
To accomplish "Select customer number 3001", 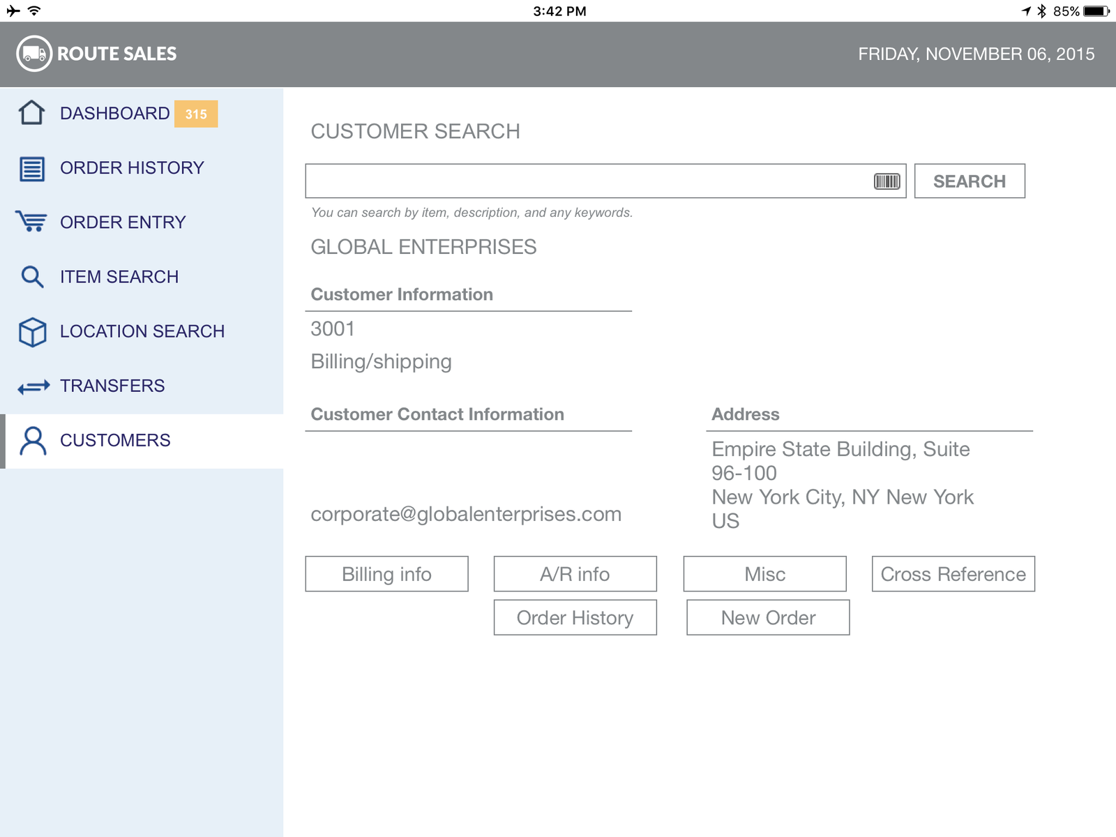I will (333, 329).
